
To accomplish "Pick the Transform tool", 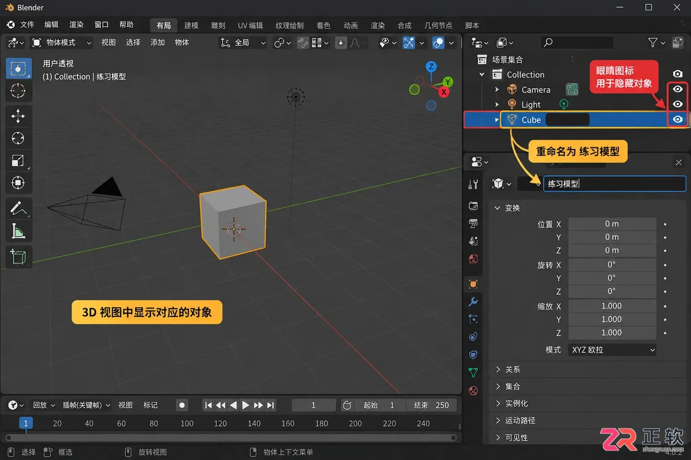I will (x=18, y=183).
